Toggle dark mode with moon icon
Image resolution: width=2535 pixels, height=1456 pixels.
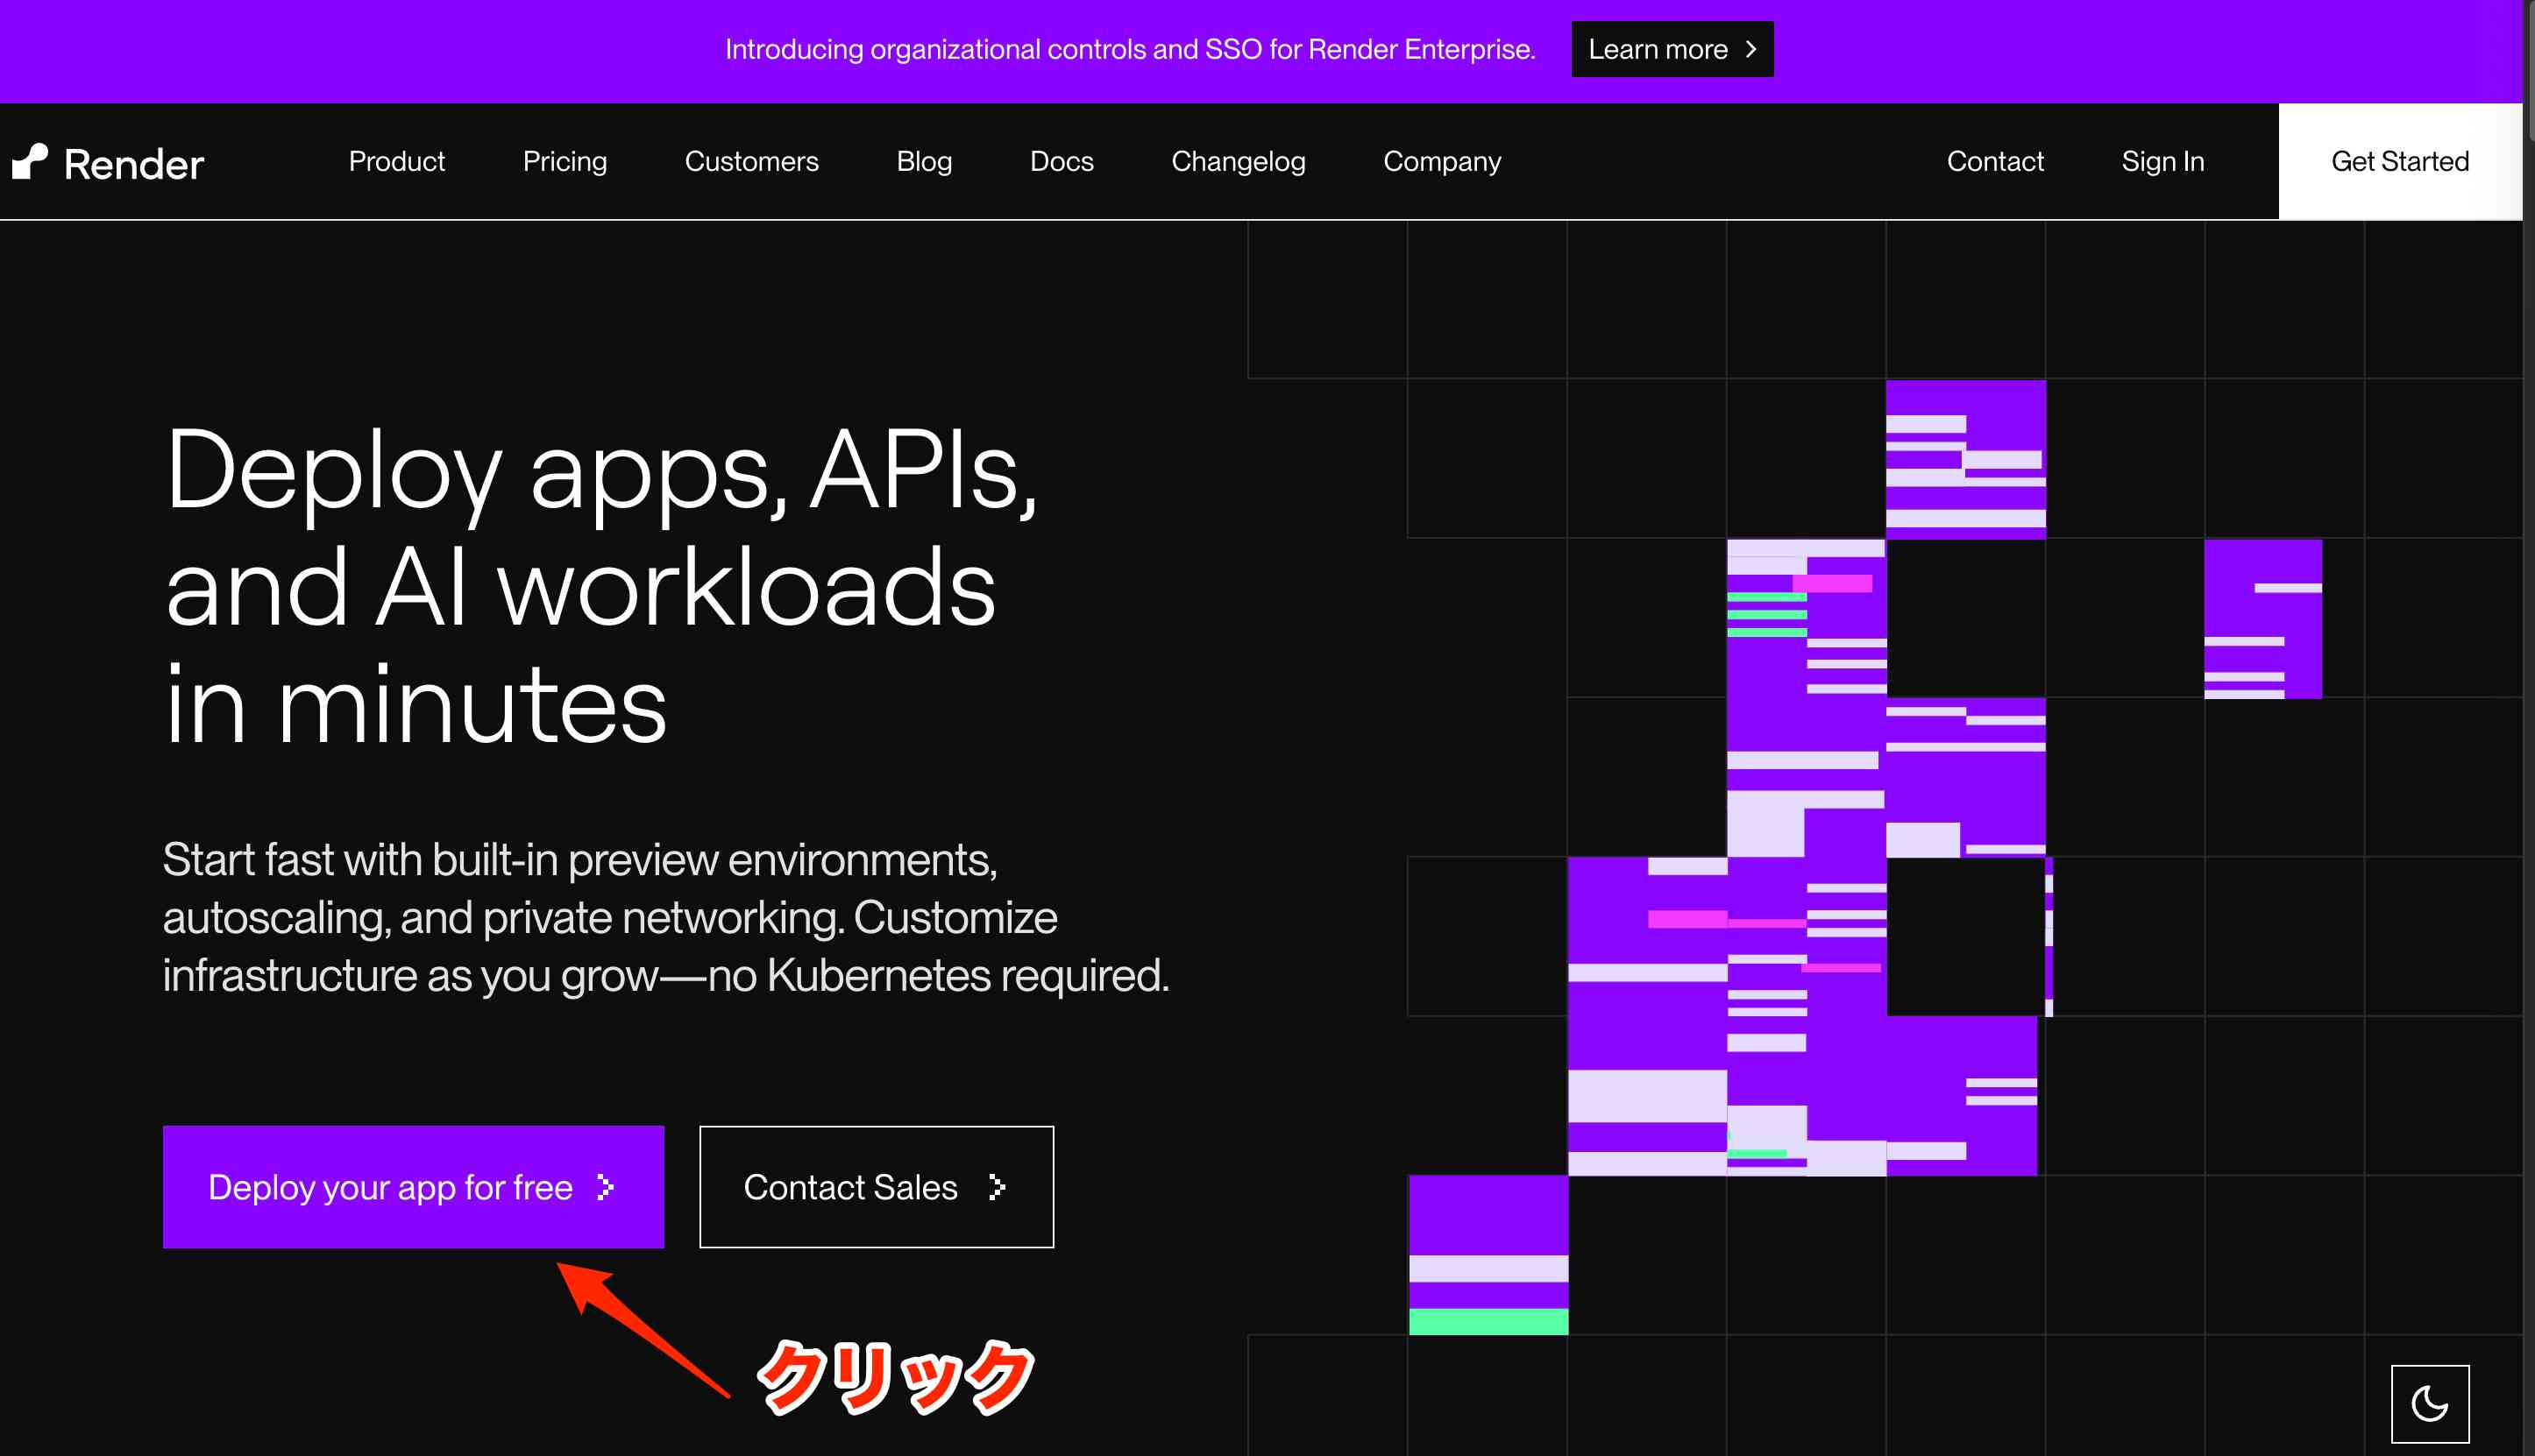coord(2429,1403)
